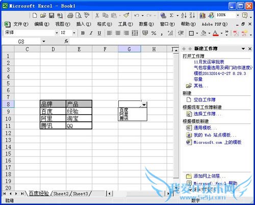
Task: Apply the Comma style icon
Action: pos(162,34)
